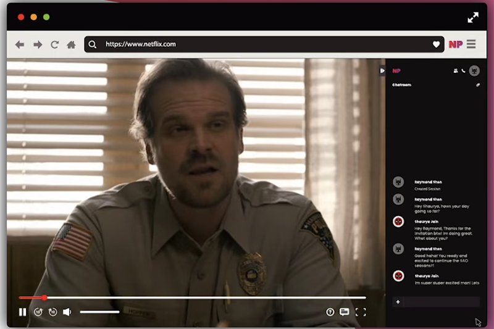494x329 pixels.
Task: Click the message mentioning SAO seasons
Action: pyautogui.click(x=441, y=260)
